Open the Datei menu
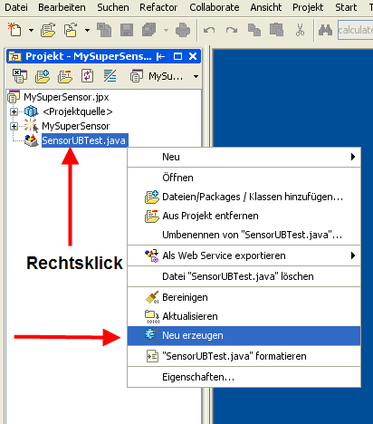The width and height of the screenshot is (373, 424). point(16,7)
